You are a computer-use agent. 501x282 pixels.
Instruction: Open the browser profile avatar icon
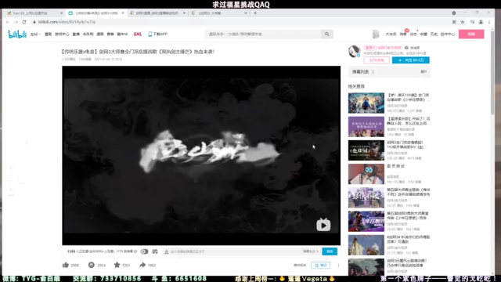pyautogui.click(x=481, y=22)
